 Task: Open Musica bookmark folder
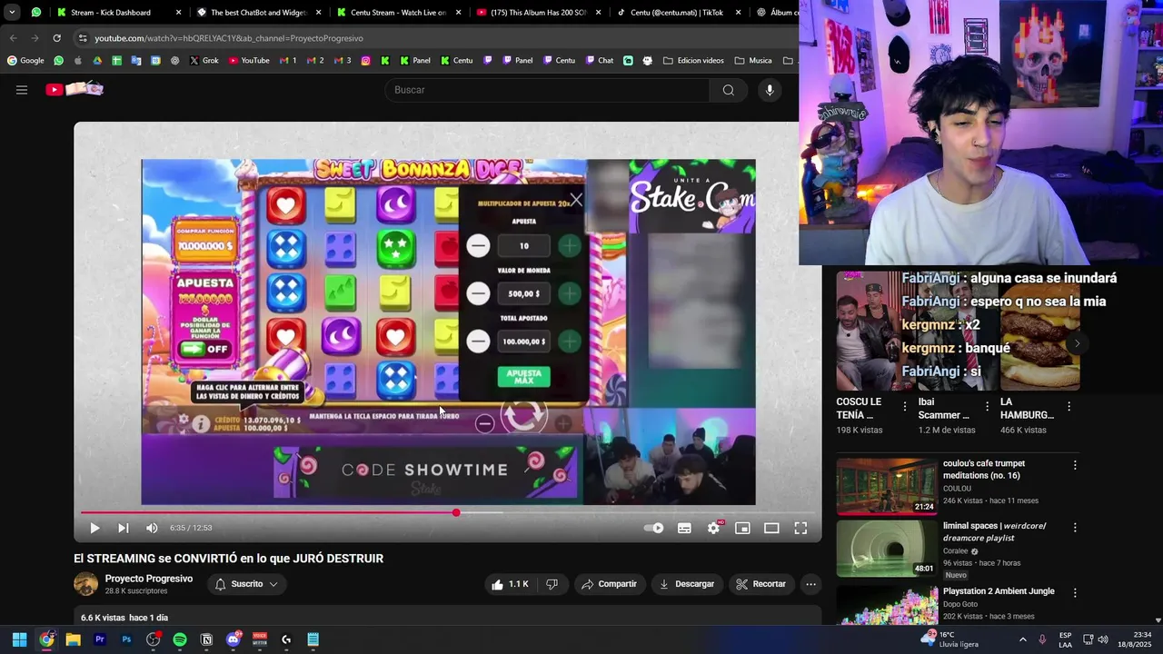pos(753,61)
